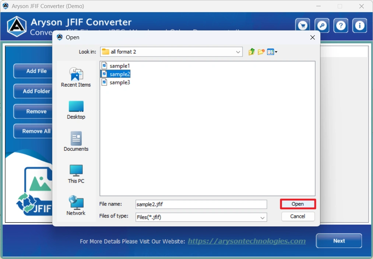This screenshot has width=373, height=259.
Task: Go up one folder level icon
Action: [x=251, y=52]
